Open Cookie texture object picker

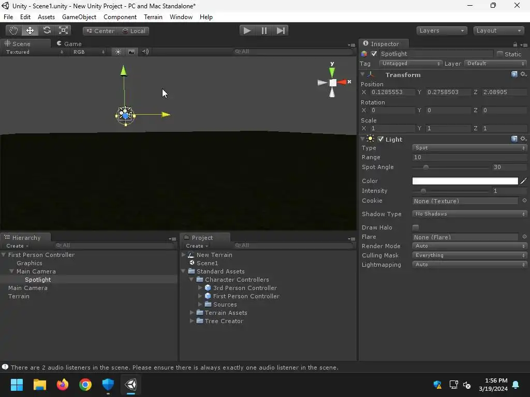pyautogui.click(x=524, y=201)
